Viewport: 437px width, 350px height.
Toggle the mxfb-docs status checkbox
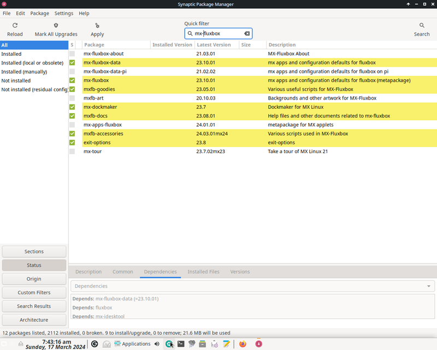(72, 116)
